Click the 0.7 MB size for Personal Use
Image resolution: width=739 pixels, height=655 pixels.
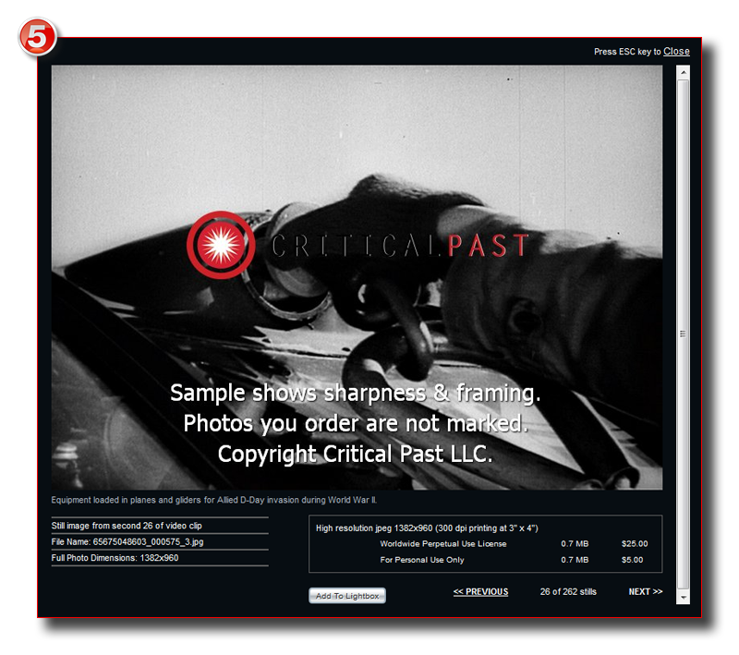575,560
